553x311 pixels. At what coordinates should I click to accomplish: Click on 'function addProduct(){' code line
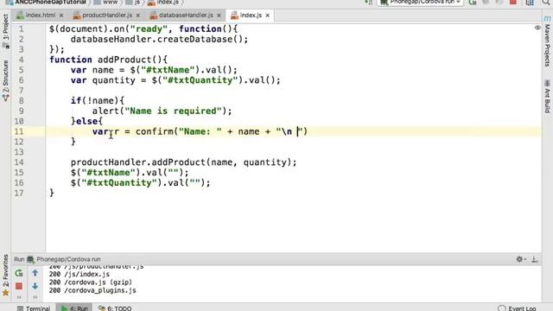point(108,60)
